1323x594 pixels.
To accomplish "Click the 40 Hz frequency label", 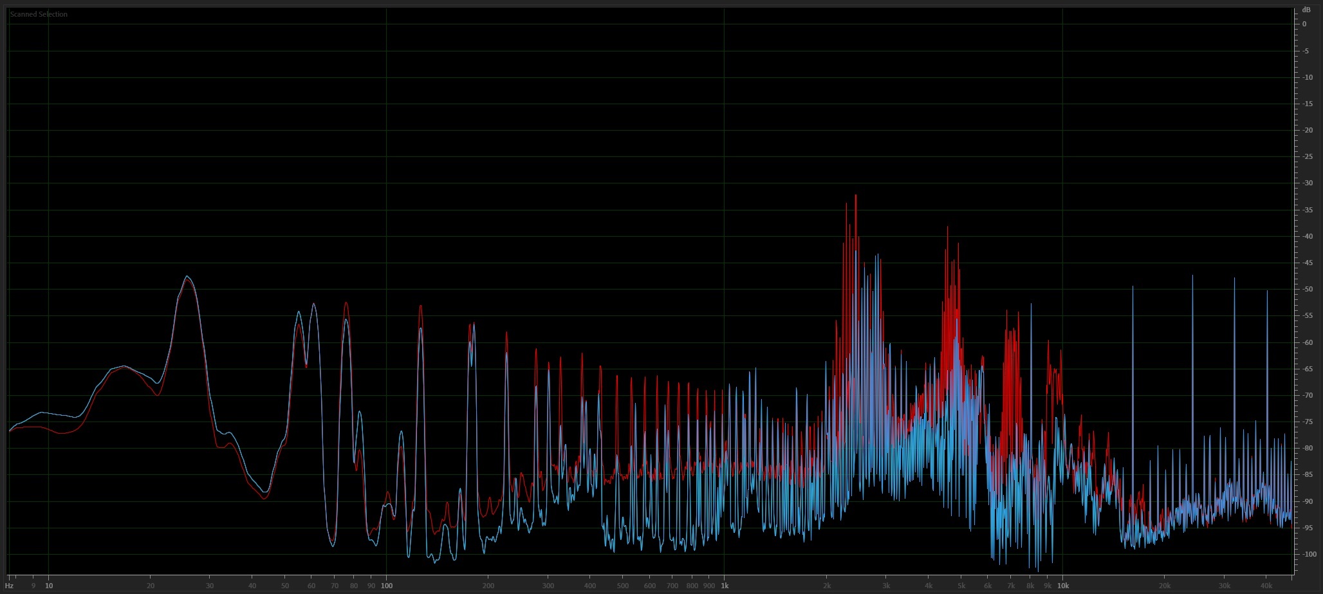I will tap(252, 586).
